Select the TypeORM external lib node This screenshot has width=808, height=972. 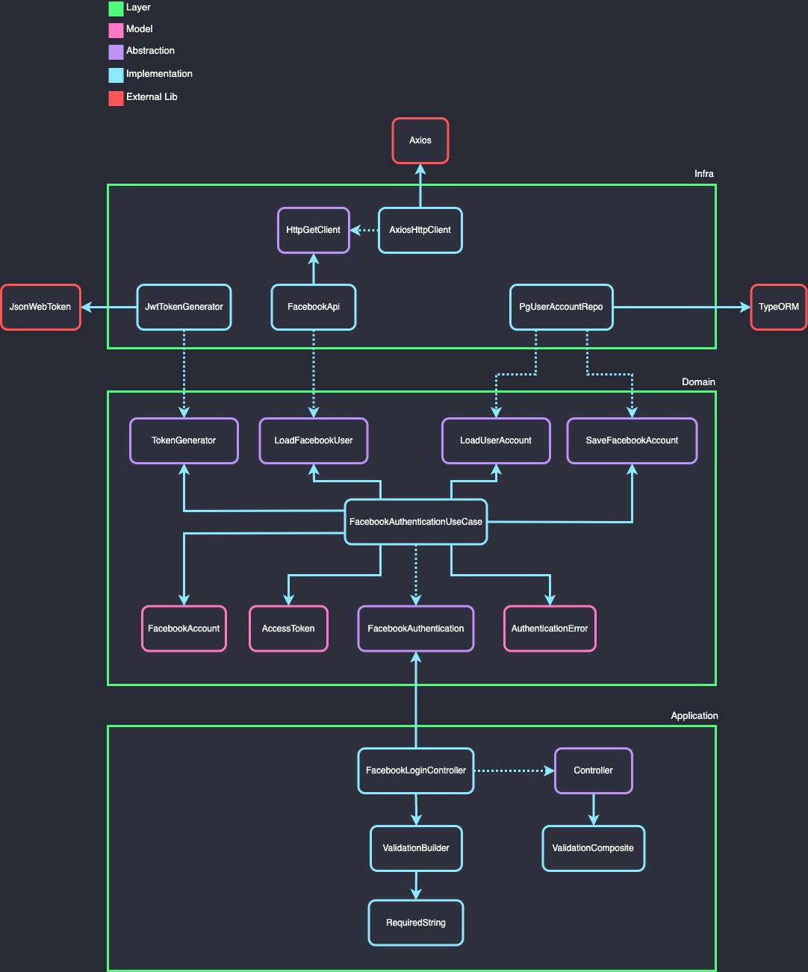pyautogui.click(x=779, y=307)
